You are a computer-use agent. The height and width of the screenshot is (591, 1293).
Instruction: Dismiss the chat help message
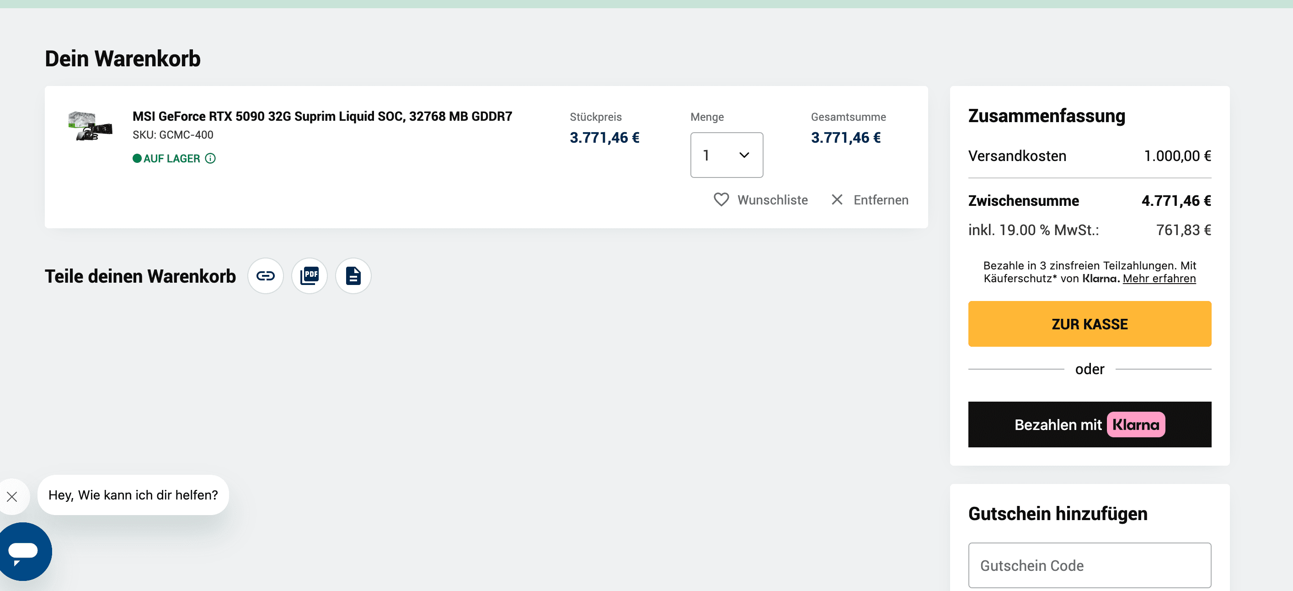click(12, 497)
